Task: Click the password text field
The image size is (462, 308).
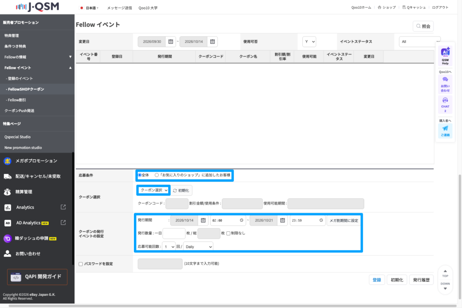Action: (x=160, y=263)
